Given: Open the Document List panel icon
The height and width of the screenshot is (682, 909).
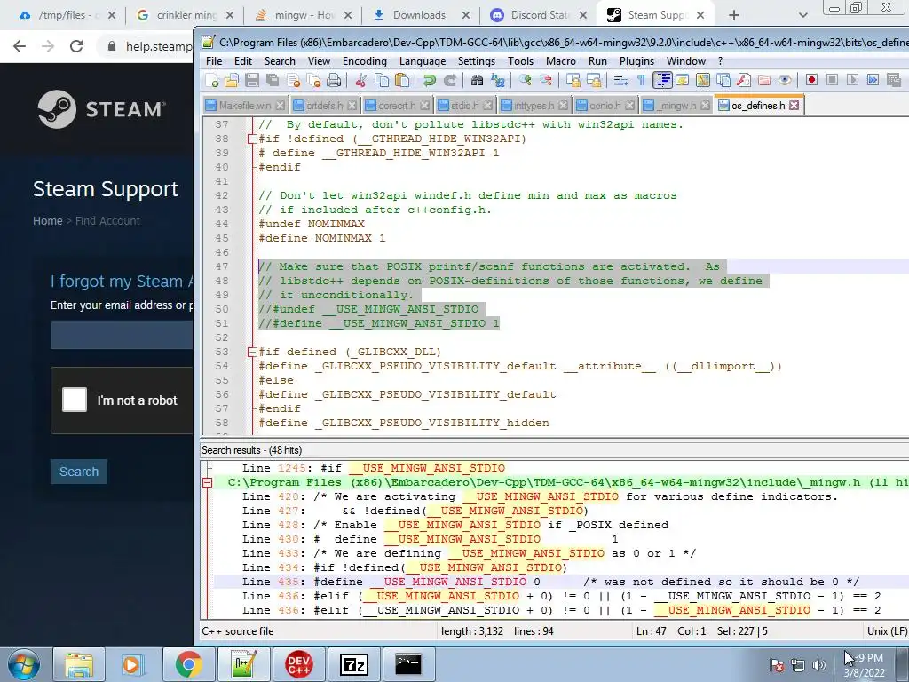Looking at the screenshot, I should click(723, 80).
